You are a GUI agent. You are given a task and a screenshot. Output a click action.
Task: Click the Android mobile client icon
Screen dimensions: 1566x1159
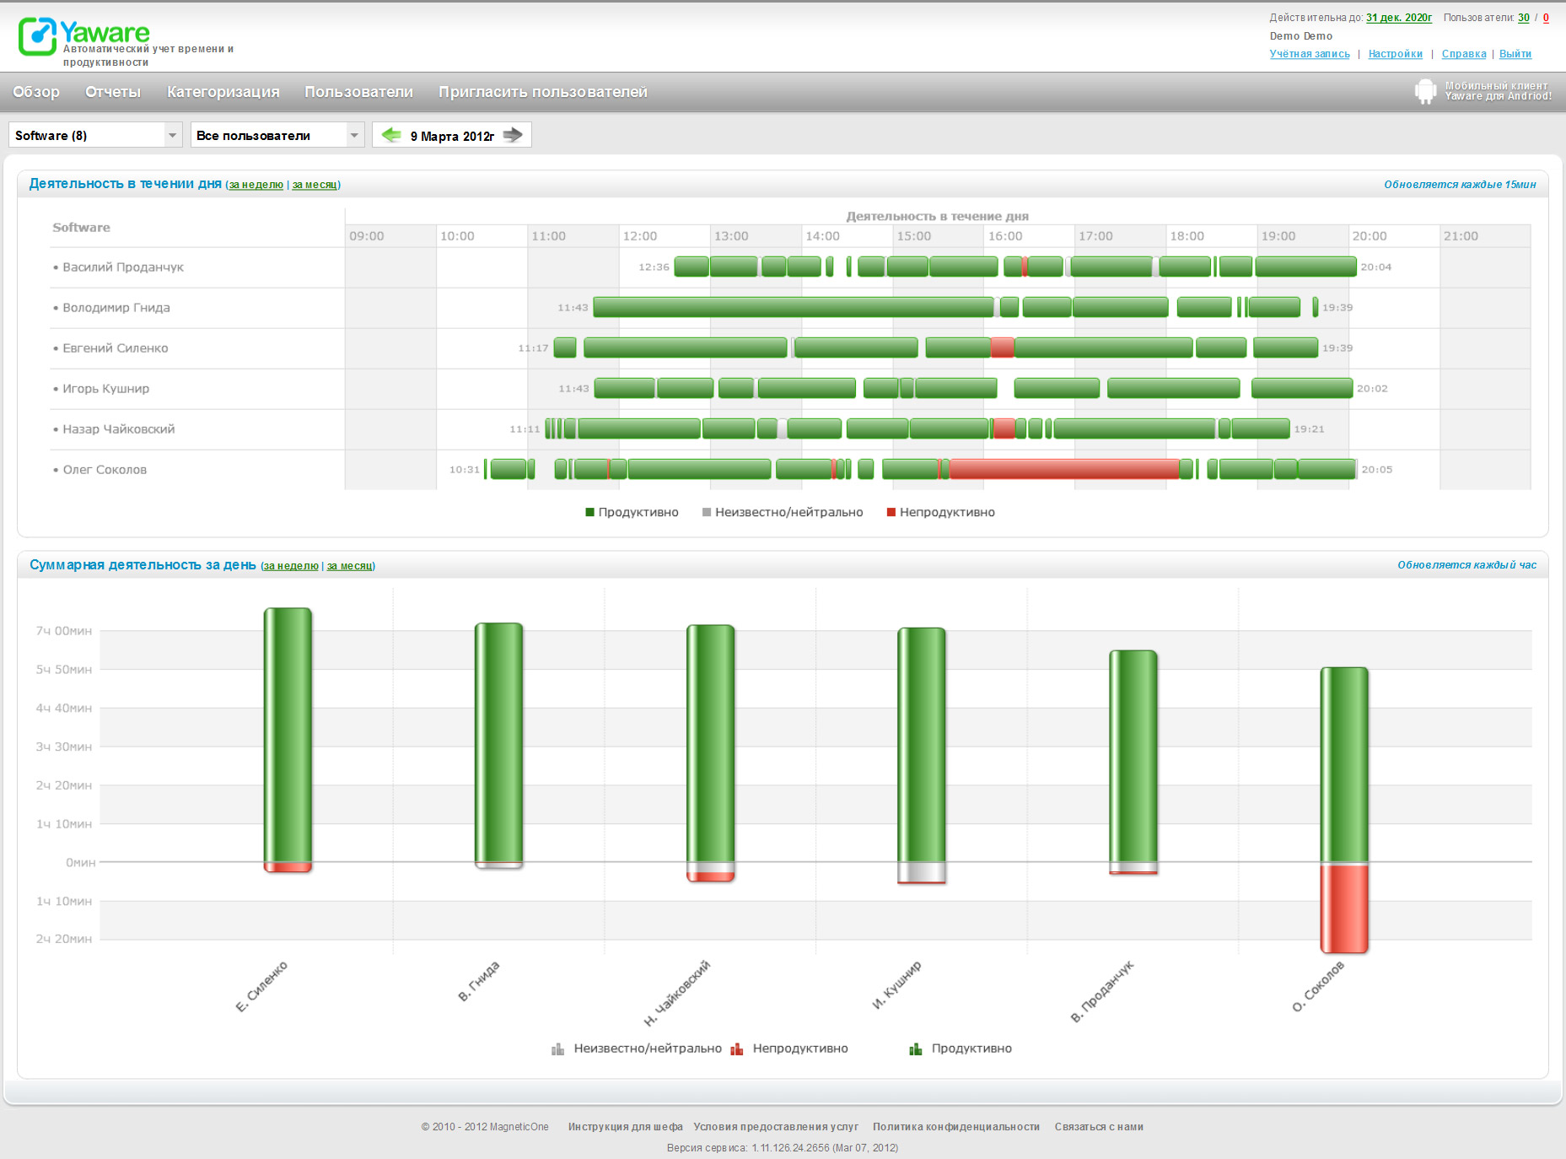(x=1424, y=91)
